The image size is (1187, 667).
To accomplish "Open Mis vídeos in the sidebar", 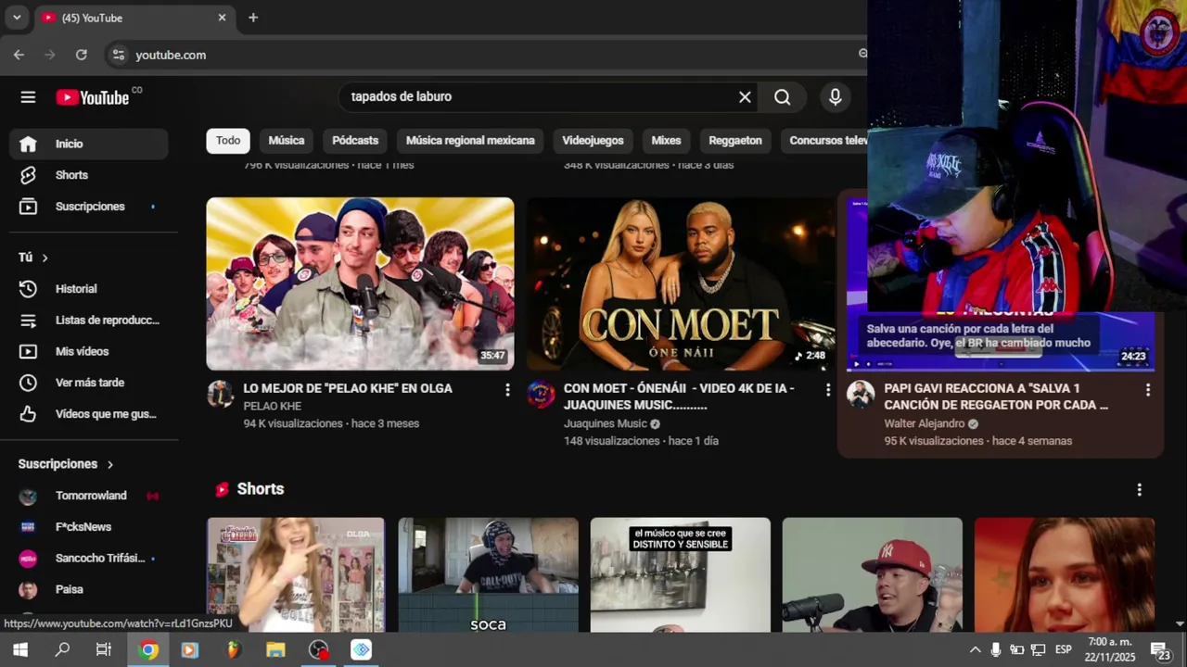I will pos(89,352).
